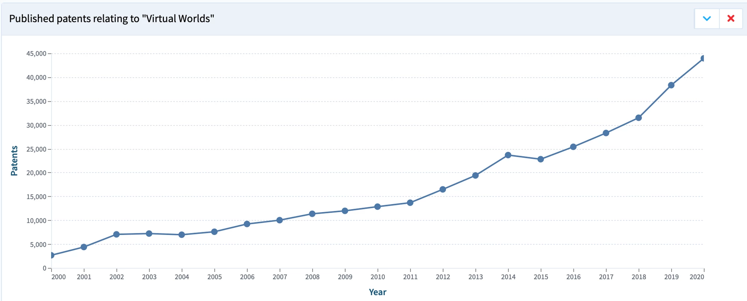The width and height of the screenshot is (747, 301).
Task: Click the 40,000 y-axis label
Action: (36, 78)
